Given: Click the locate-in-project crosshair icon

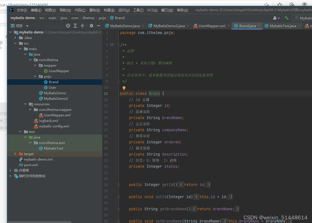Looking at the screenshot, I should click(x=68, y=26).
